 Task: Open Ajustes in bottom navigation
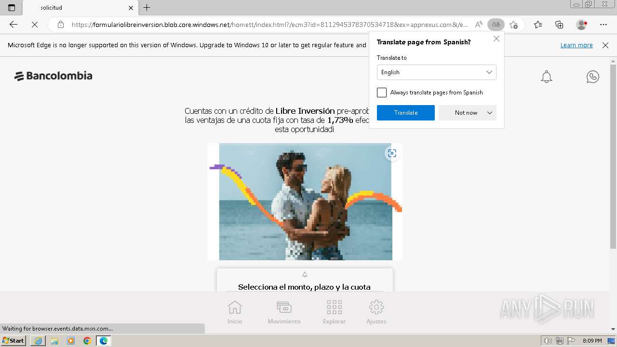(x=376, y=312)
